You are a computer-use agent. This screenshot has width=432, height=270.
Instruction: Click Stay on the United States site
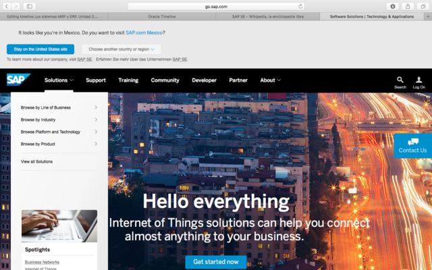40,49
